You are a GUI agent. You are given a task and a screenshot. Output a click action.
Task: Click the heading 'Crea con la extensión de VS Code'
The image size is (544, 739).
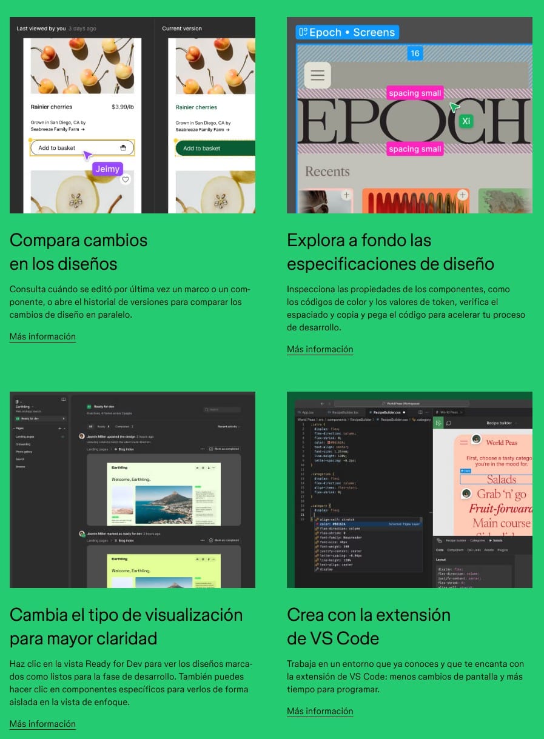click(x=369, y=626)
